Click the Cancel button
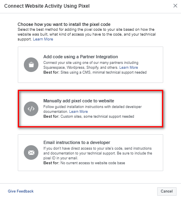Screen dimensions: 181x199 167,191
